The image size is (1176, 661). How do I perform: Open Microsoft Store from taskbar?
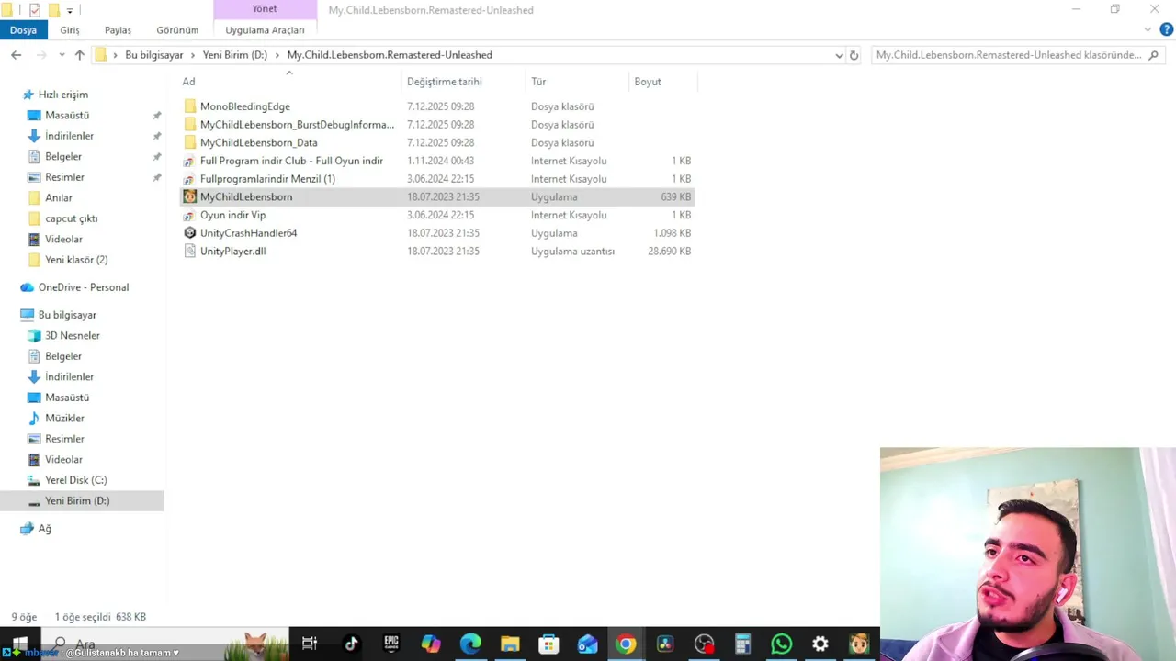coord(548,644)
